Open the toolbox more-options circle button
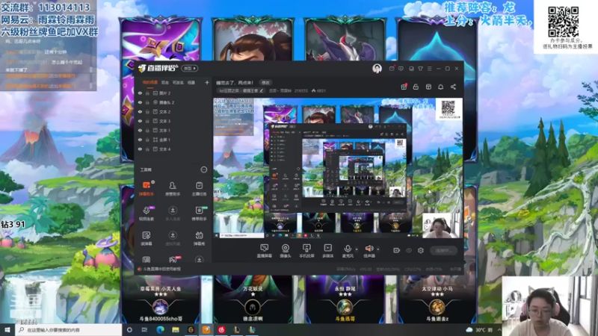 (x=204, y=169)
